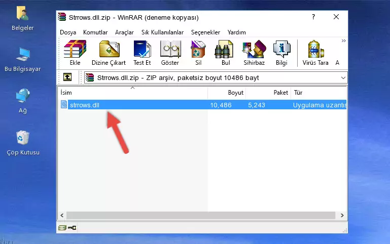Image resolution: width=390 pixels, height=244 pixels.
Task: Open the Bul find tool
Action: (x=225, y=53)
